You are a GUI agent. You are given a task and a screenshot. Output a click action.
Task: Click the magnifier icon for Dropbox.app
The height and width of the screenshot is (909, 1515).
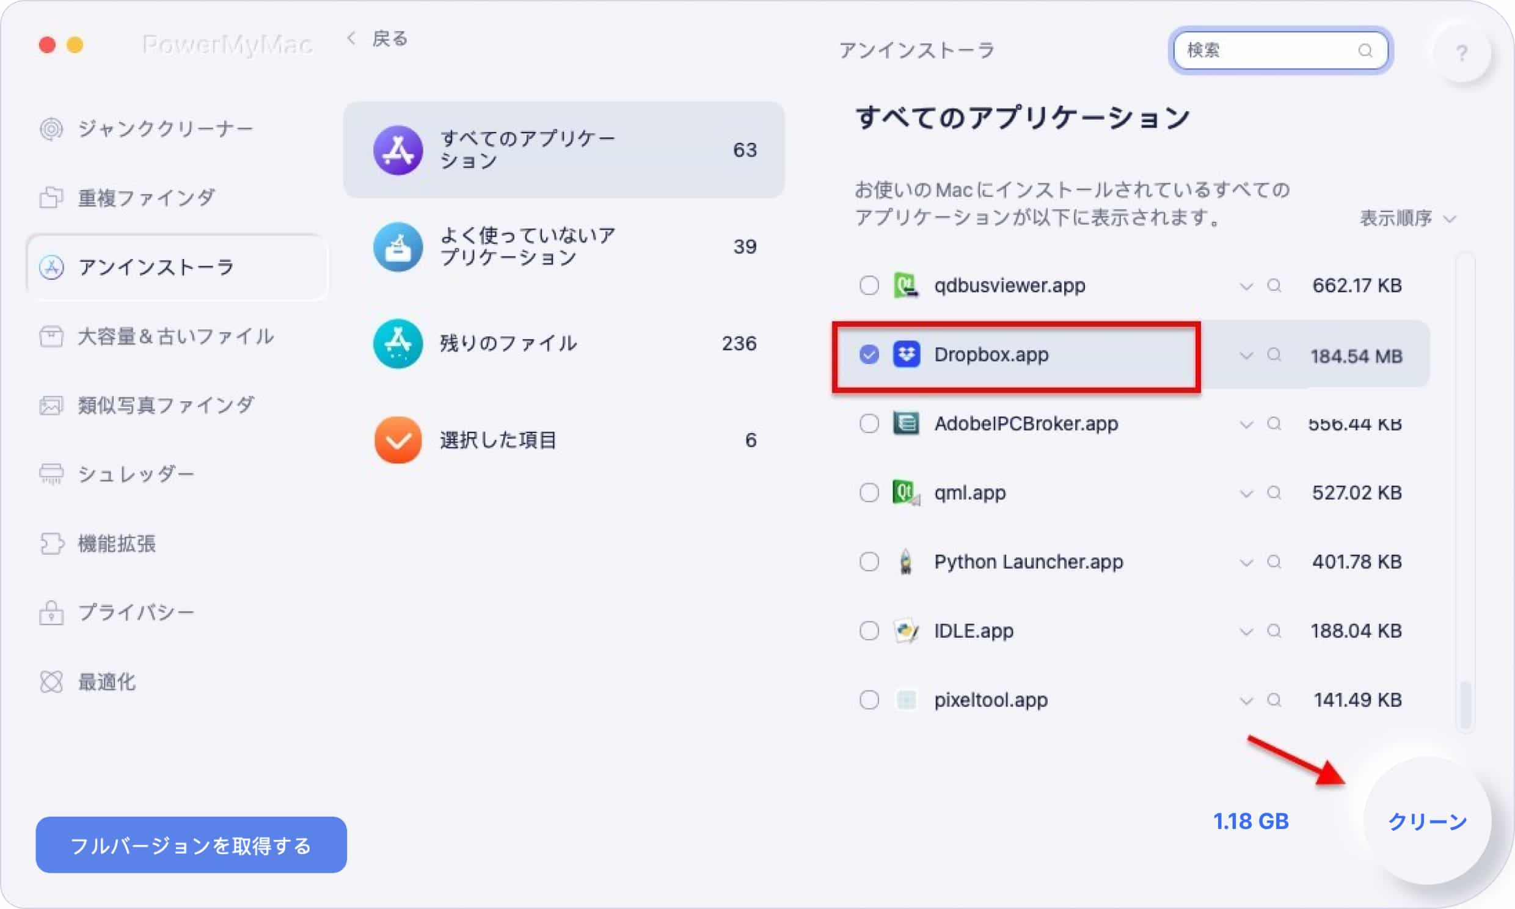(1274, 355)
